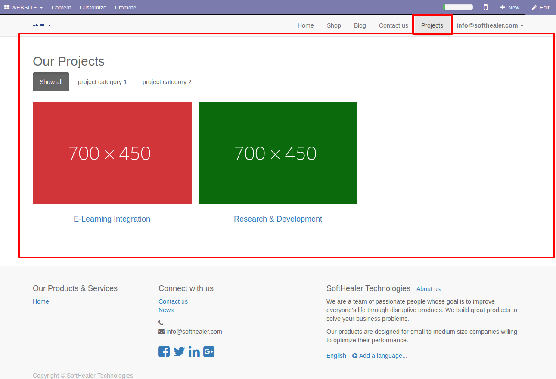The height and width of the screenshot is (379, 556).
Task: Click the Our Projects heading
Action: click(x=69, y=61)
